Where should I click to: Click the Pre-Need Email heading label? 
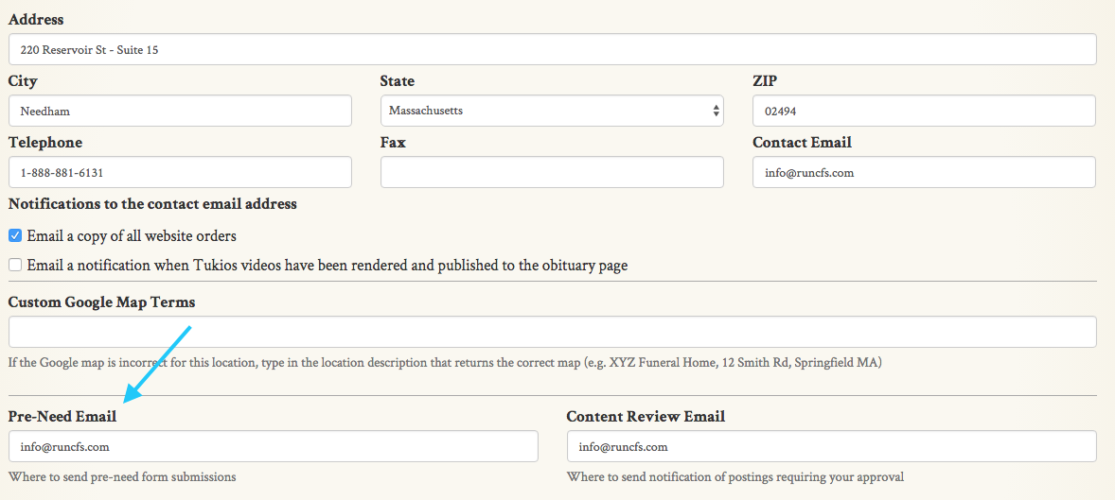tap(62, 416)
